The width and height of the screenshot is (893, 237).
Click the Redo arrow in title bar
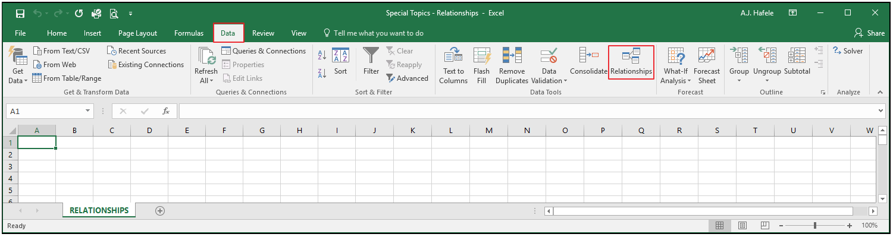(58, 13)
